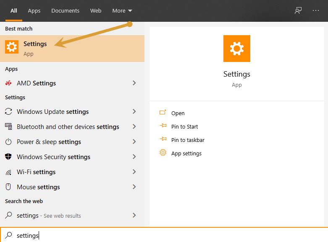Open the three-dot options menu
This screenshot has height=242, width=328.
[316, 10]
